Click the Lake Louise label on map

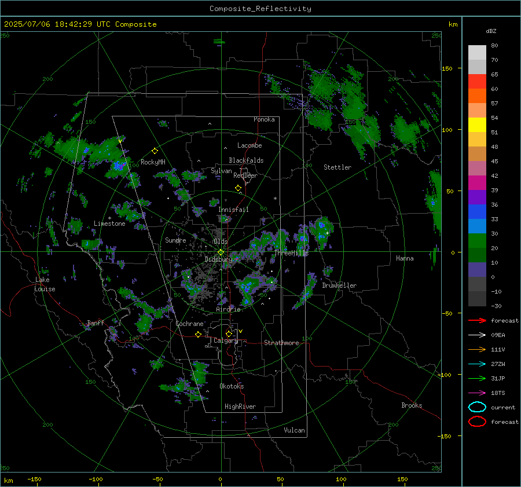coord(45,284)
